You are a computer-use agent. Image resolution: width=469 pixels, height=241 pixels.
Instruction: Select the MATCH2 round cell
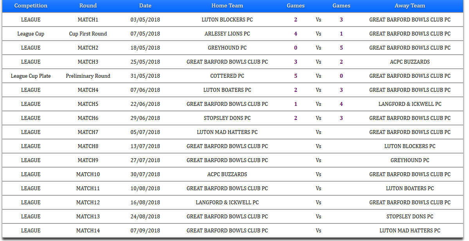click(x=88, y=48)
